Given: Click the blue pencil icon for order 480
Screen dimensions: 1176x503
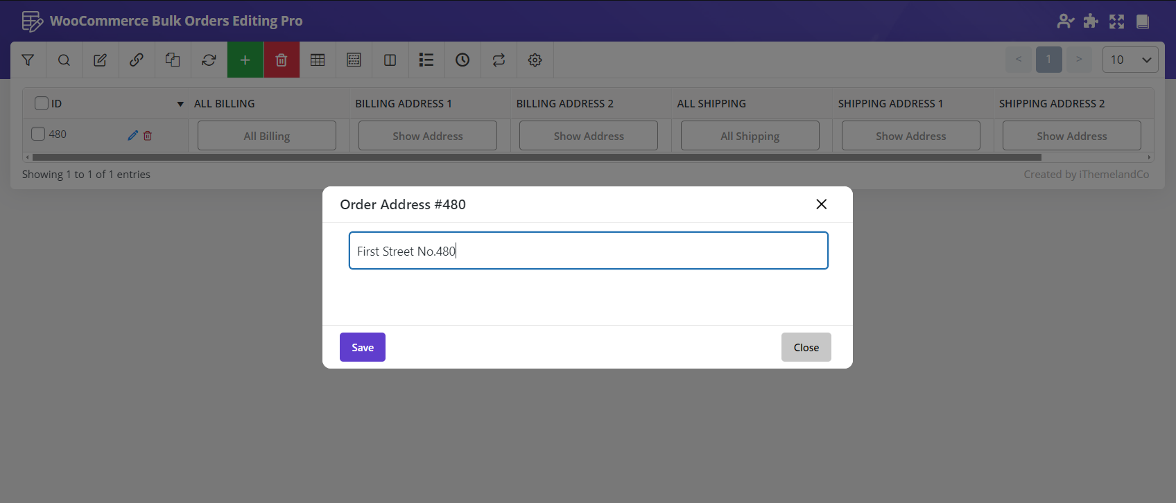Looking at the screenshot, I should coord(133,136).
